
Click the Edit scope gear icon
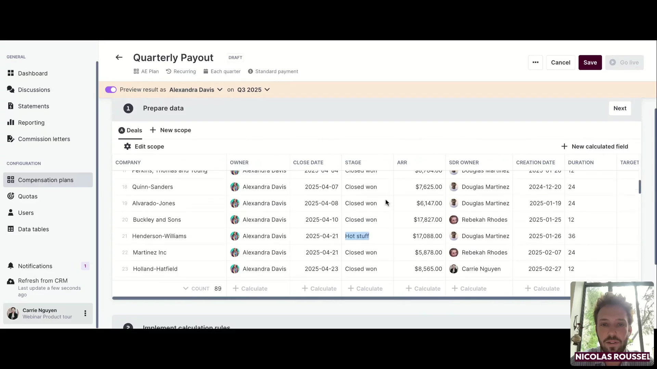click(x=127, y=147)
